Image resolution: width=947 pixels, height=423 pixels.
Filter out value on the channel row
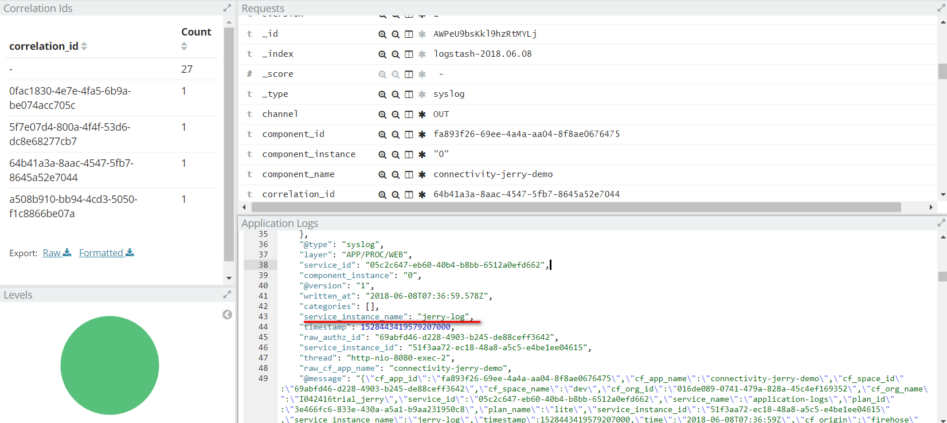pos(396,115)
